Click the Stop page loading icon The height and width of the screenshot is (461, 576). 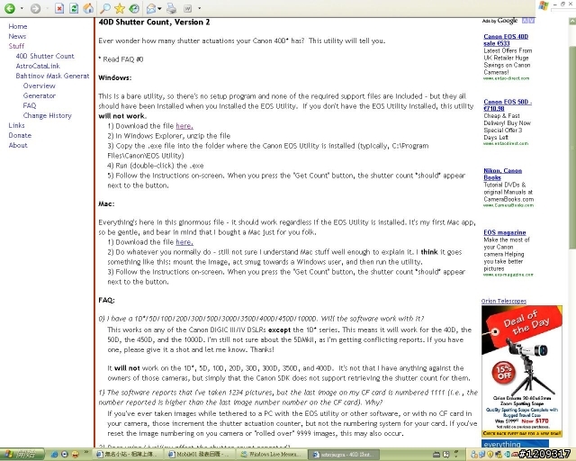click(x=59, y=8)
